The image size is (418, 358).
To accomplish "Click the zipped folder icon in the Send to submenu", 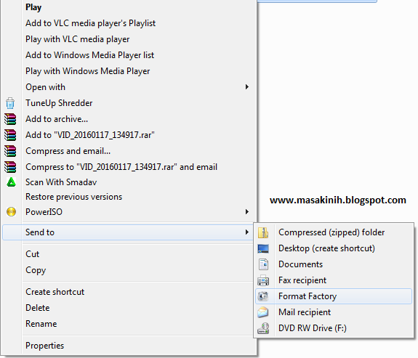I will click(263, 232).
